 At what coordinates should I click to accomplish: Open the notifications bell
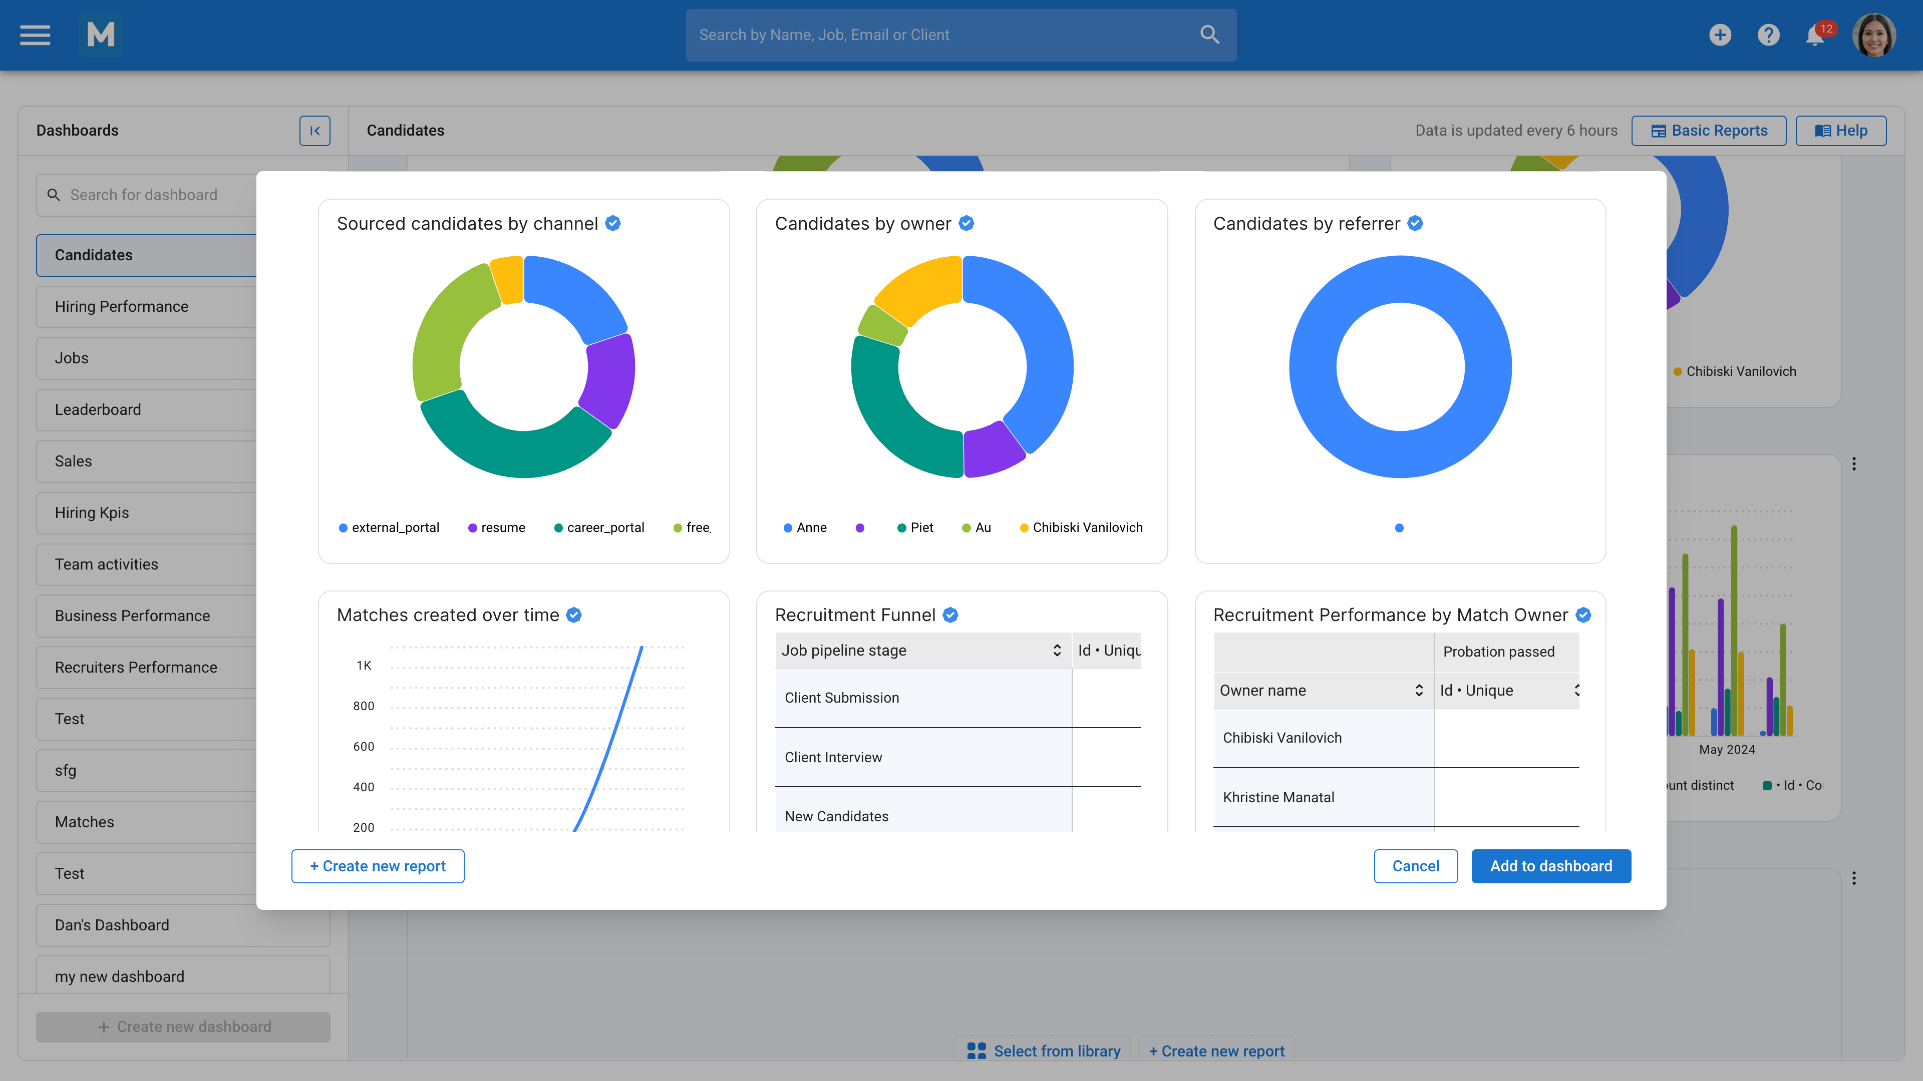click(1815, 35)
